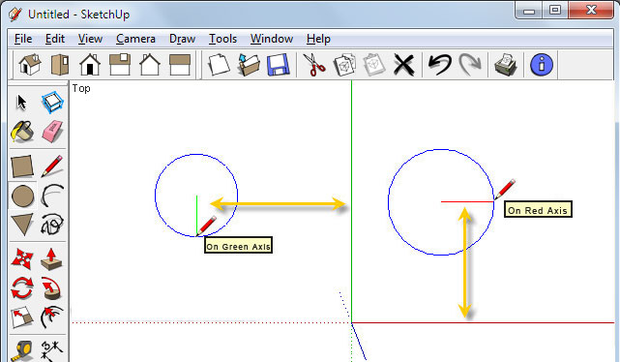Screen dimensions: 620x362
Task: Select the Top view toolbar icon
Action: [x=60, y=65]
